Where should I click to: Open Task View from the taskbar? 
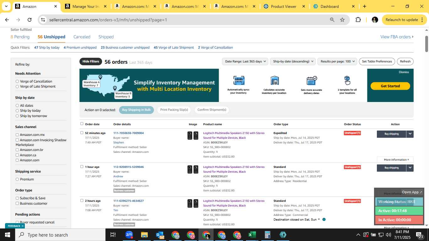(113, 235)
